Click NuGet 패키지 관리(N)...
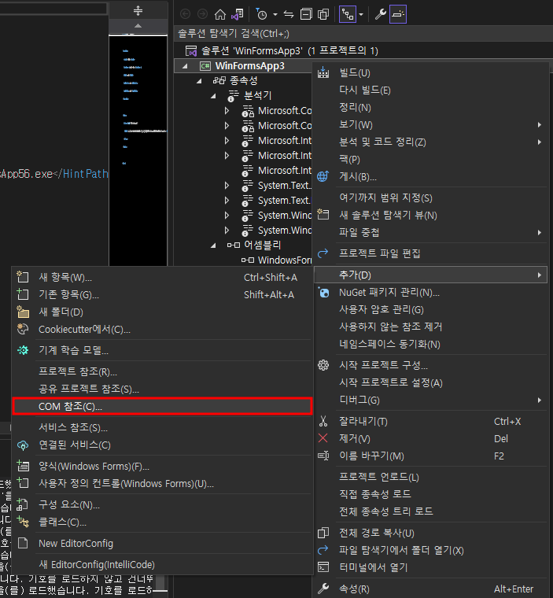553x598 pixels. point(430,293)
